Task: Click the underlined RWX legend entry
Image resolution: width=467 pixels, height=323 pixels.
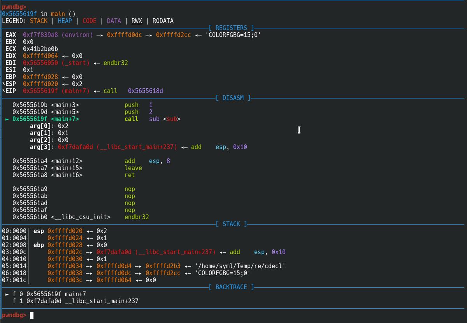Action: point(137,21)
